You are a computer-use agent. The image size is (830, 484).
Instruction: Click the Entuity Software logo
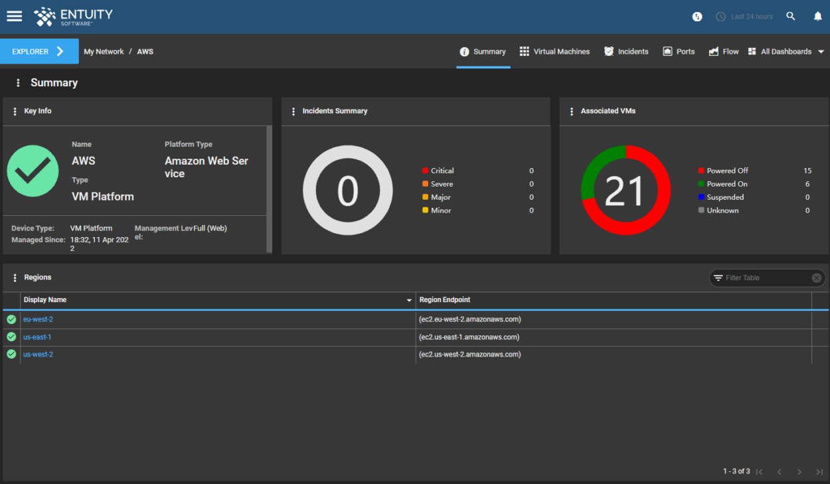74,17
